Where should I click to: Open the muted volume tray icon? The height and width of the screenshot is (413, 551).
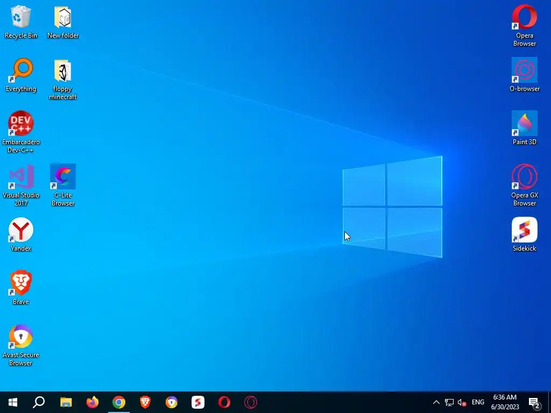click(x=462, y=402)
